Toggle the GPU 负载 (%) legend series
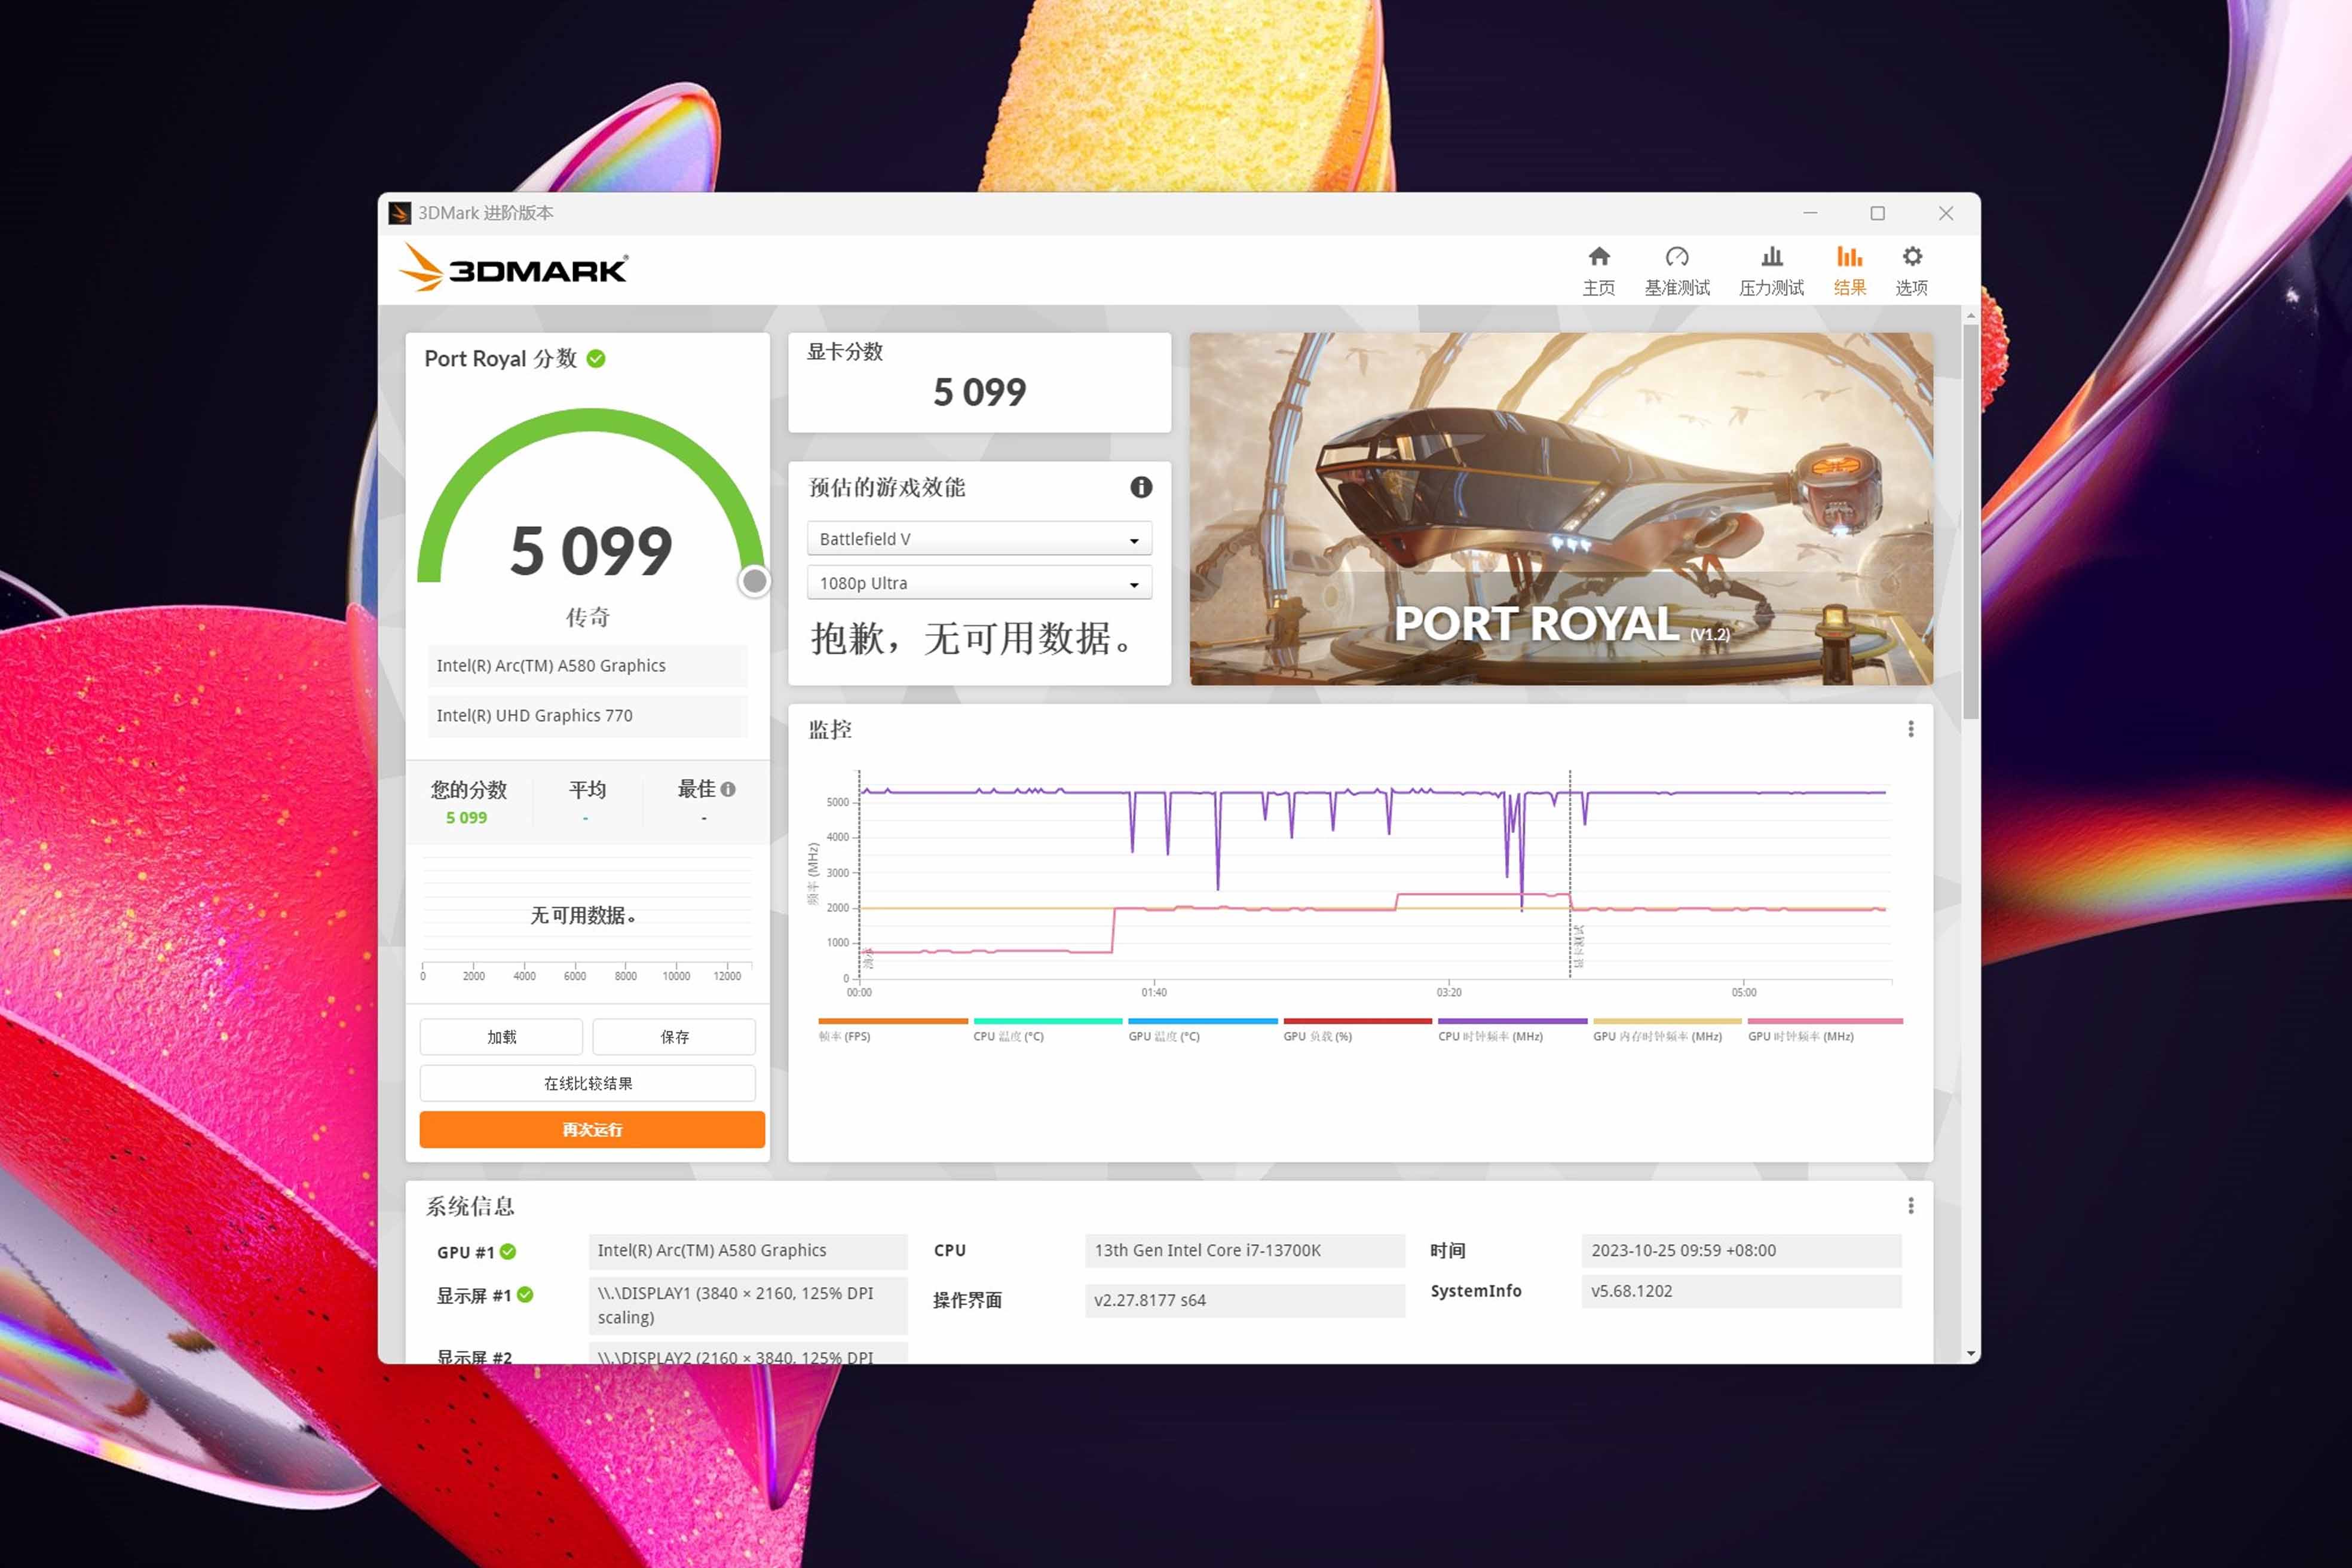This screenshot has width=2352, height=1568. point(1357,1031)
